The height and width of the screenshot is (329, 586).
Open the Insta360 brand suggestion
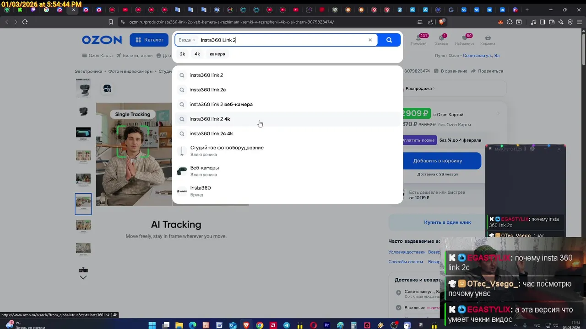(288, 191)
